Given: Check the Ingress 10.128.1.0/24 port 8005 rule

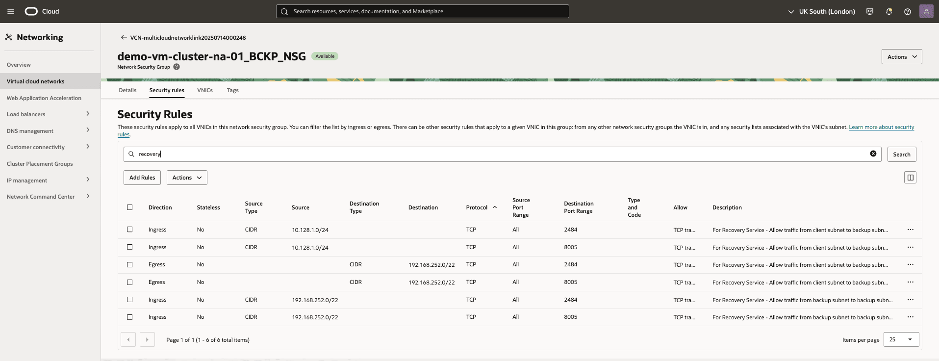Looking at the screenshot, I should [x=130, y=247].
